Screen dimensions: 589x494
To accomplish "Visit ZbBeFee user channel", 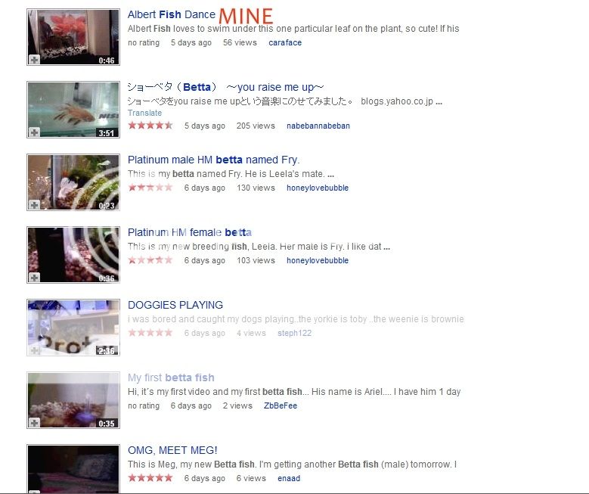I will point(281,405).
